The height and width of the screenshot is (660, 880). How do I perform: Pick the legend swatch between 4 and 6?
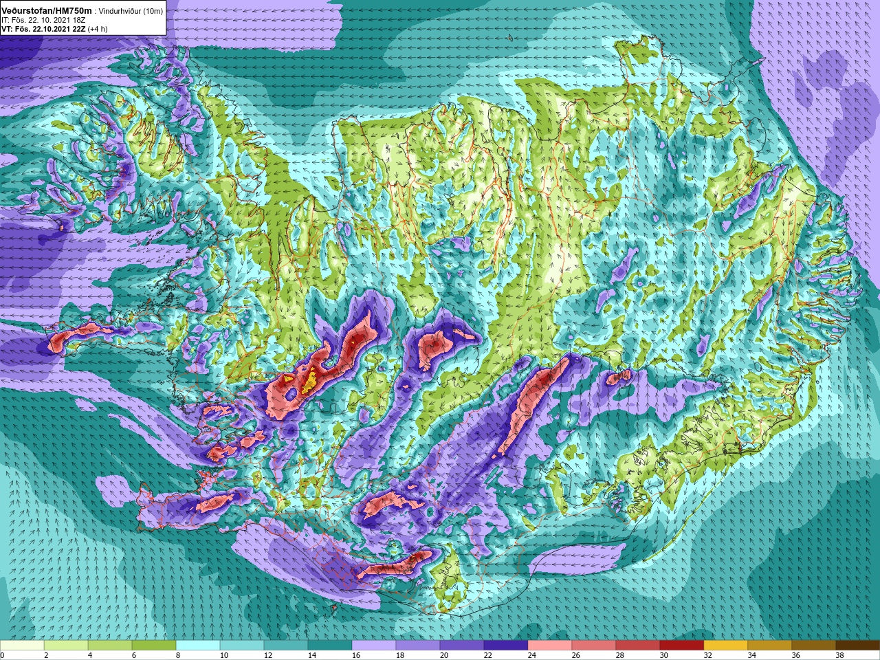(x=110, y=645)
